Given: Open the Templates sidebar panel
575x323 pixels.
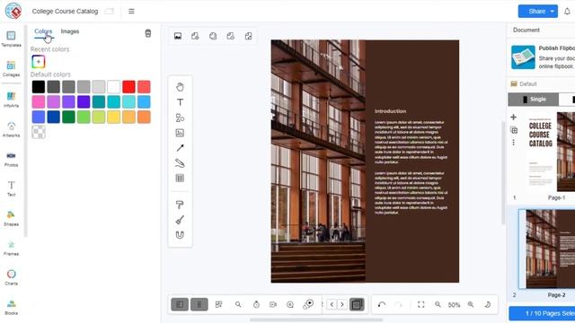Looking at the screenshot, I should pyautogui.click(x=11, y=39).
